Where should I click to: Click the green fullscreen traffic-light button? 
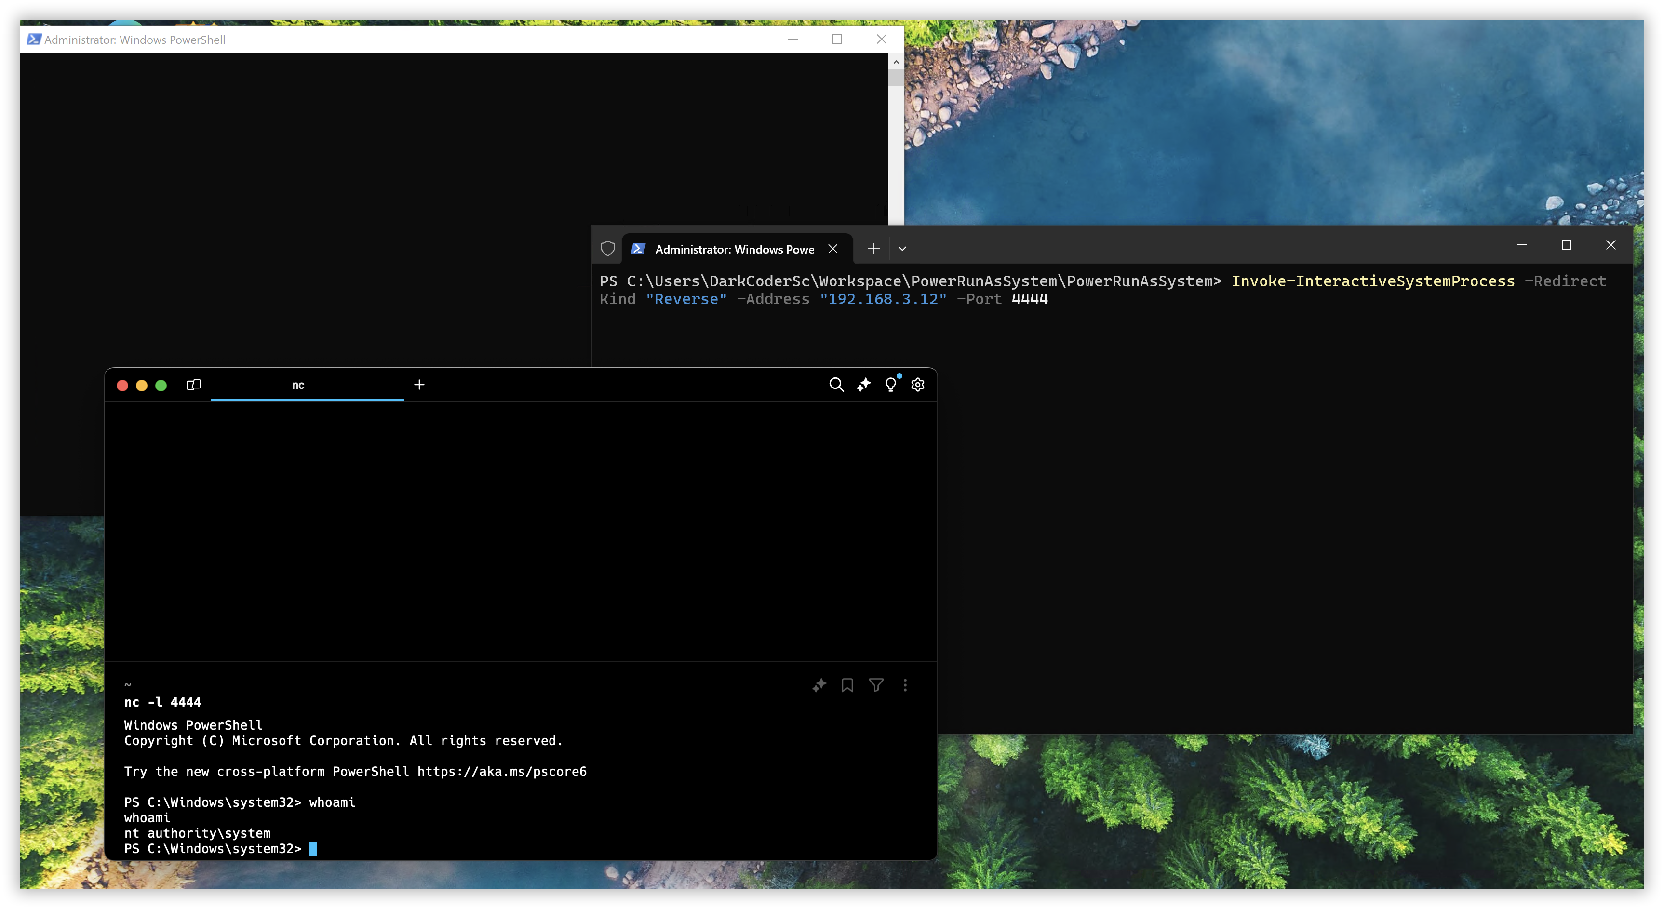point(161,386)
